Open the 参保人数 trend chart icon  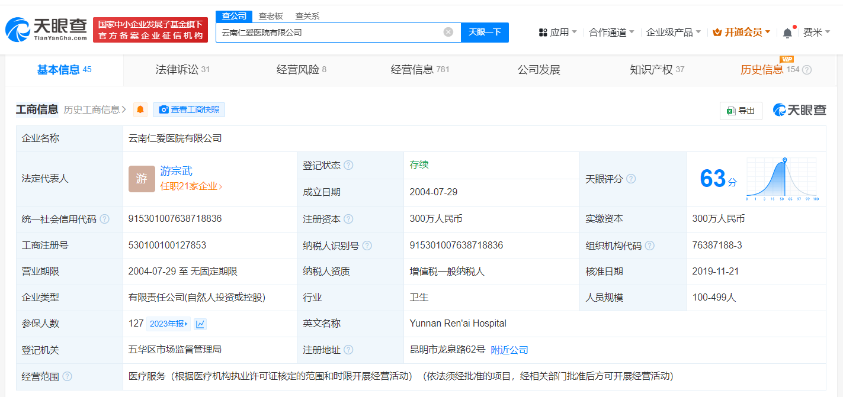pyautogui.click(x=200, y=324)
